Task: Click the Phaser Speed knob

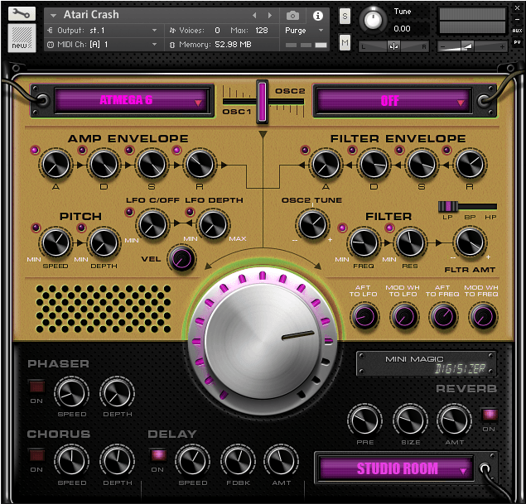Action: coord(71,393)
